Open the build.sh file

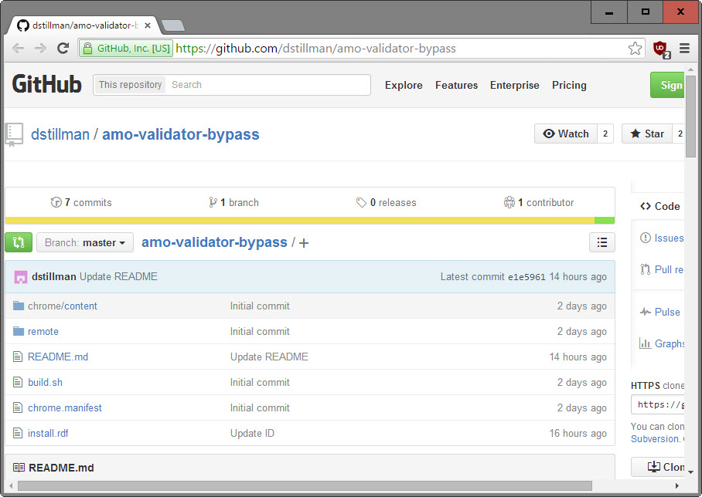45,383
